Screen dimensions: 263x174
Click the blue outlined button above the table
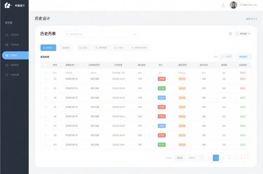pyautogui.click(x=243, y=57)
